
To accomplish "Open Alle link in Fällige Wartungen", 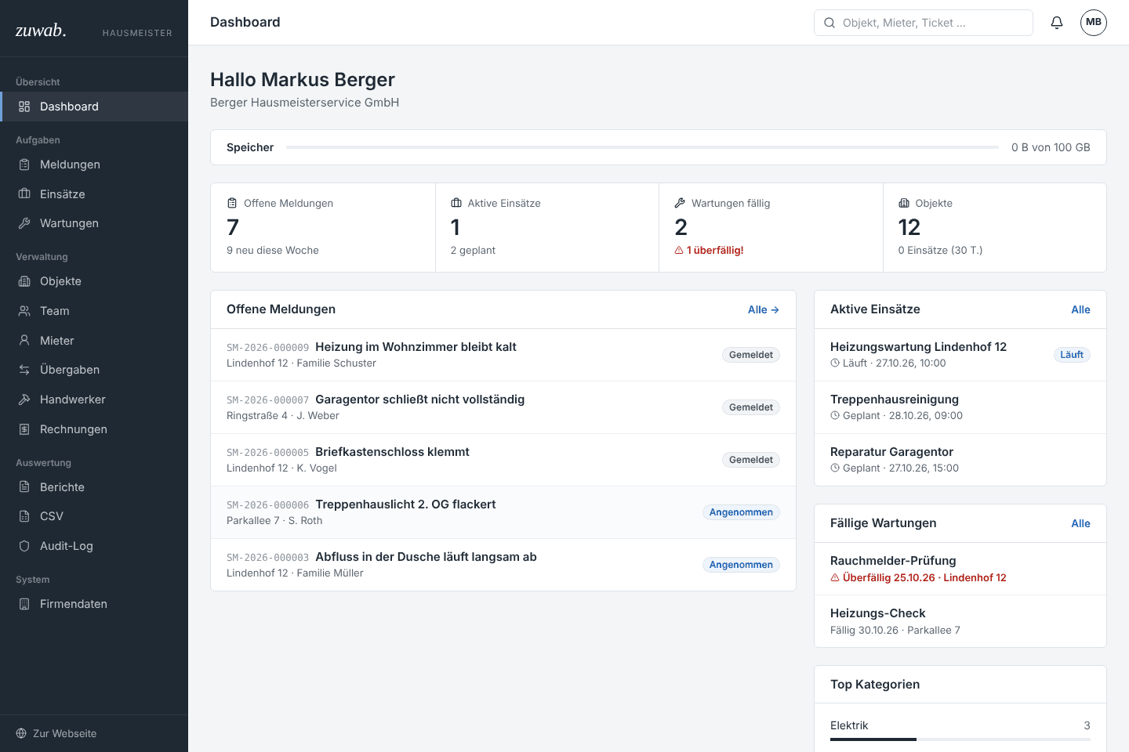I will point(1080,523).
